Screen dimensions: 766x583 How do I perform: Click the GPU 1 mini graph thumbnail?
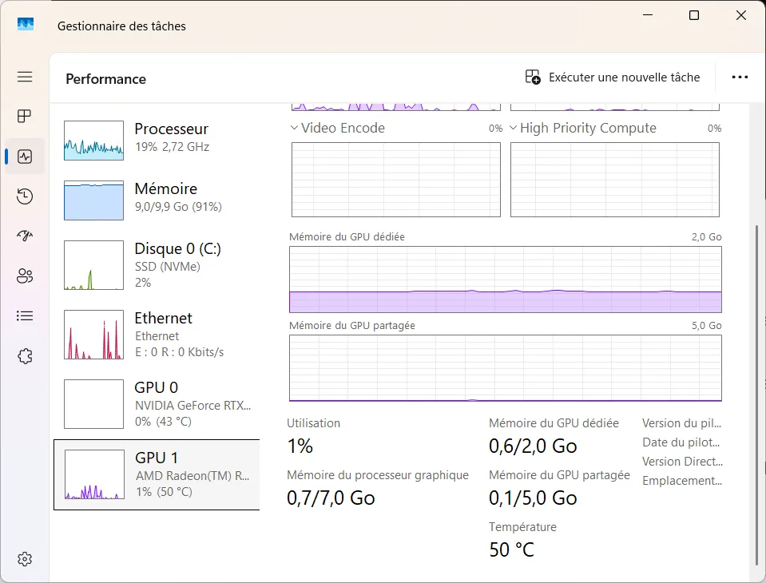click(94, 474)
